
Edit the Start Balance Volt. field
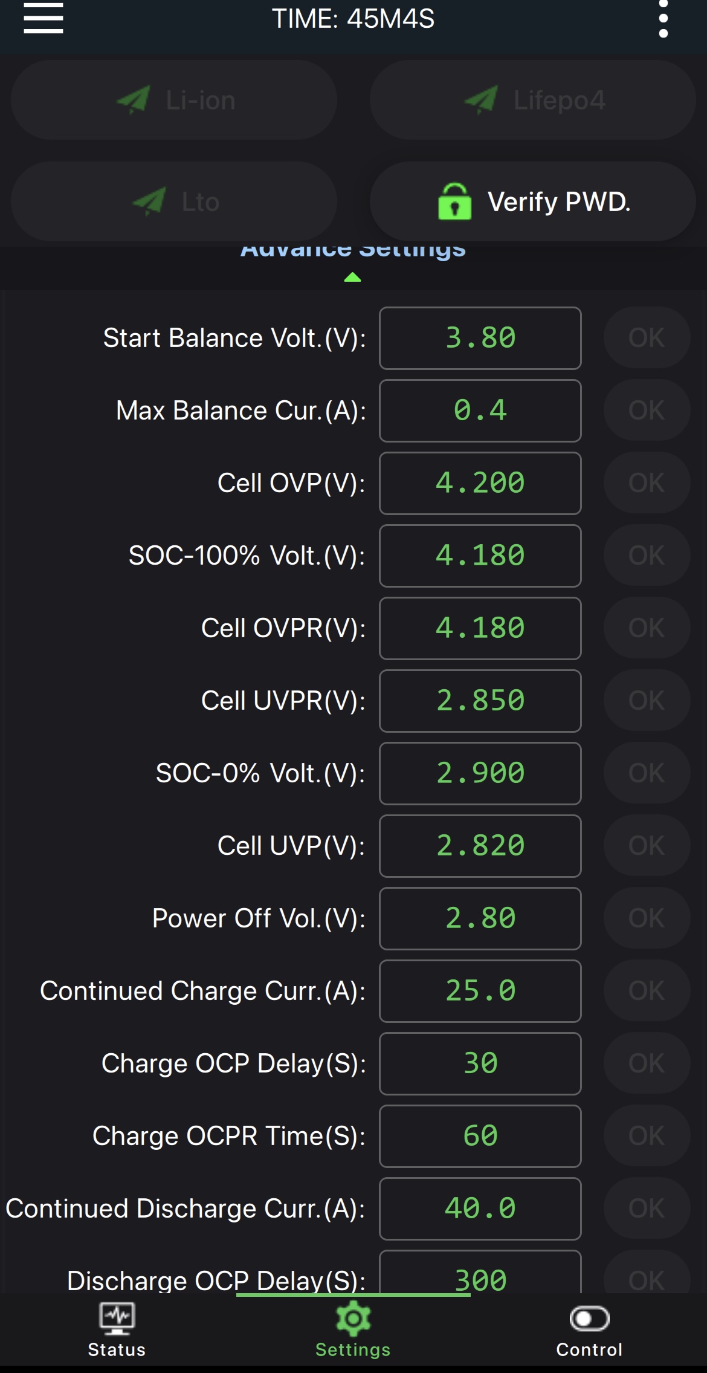480,338
